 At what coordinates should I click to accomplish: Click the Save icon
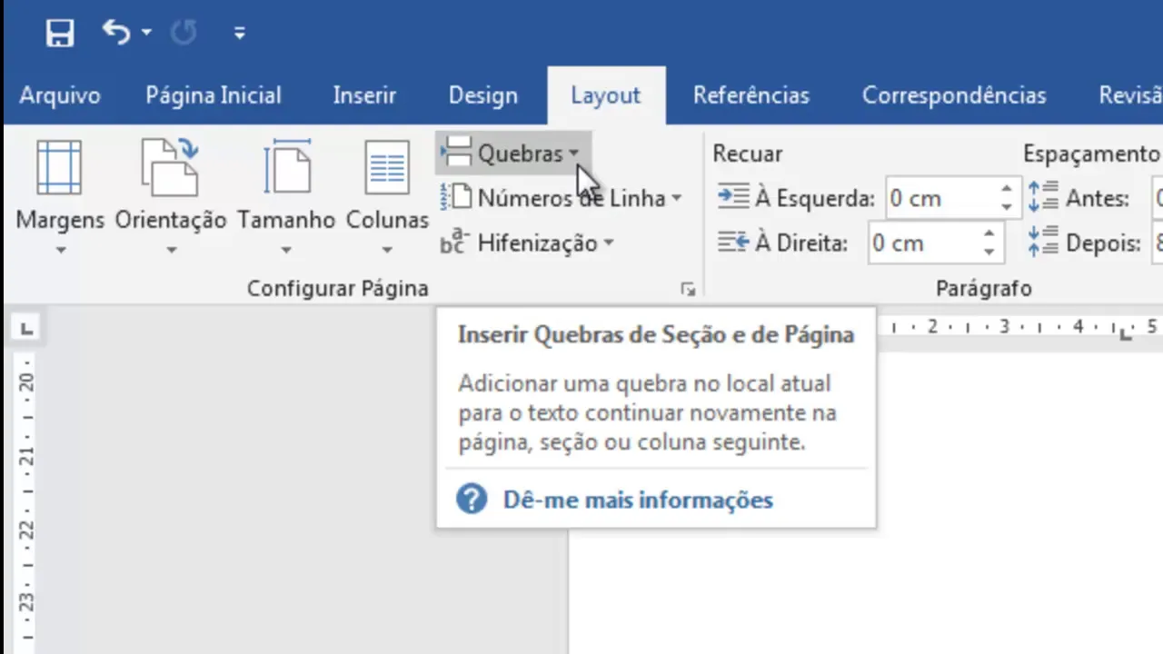click(60, 34)
